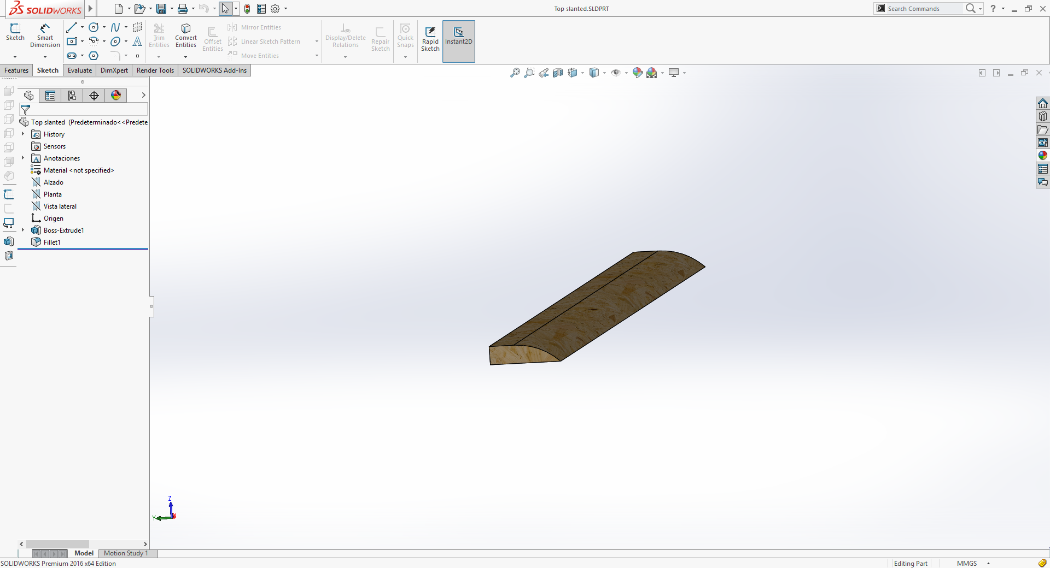Viewport: 1050px width, 568px height.
Task: Click the Open file icon
Action: pos(140,9)
